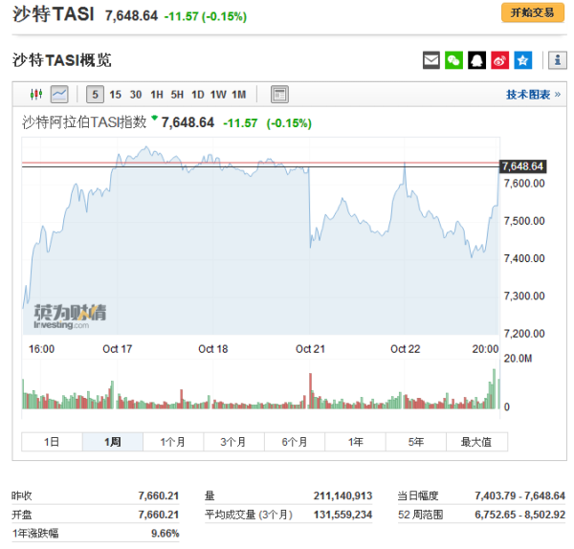The image size is (574, 549).
Task: Switch to 1周 range tab
Action: (112, 442)
